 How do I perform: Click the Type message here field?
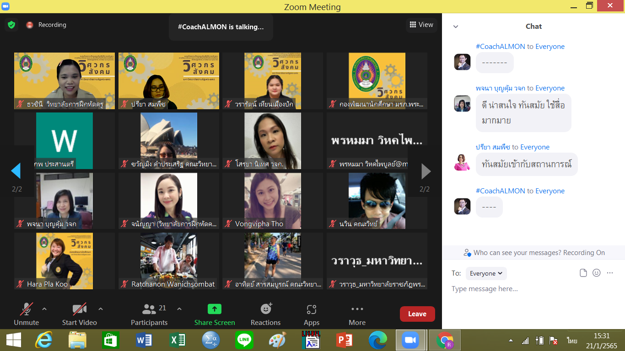(x=533, y=289)
